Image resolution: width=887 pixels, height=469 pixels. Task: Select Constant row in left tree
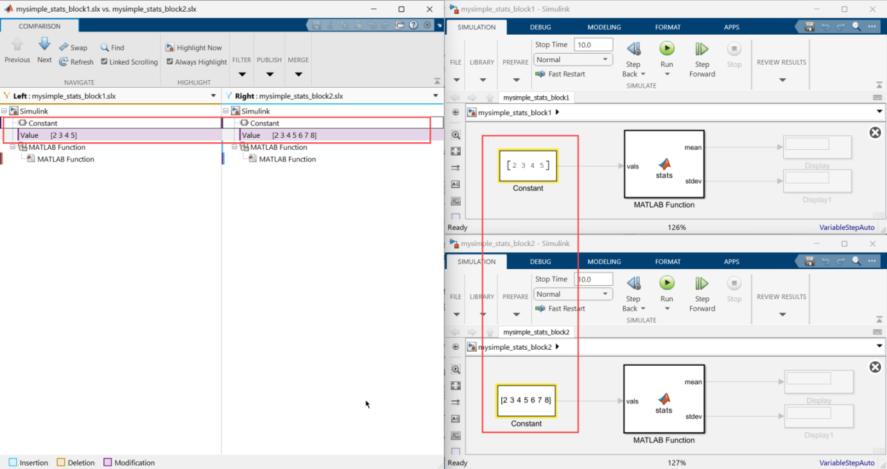pyautogui.click(x=111, y=123)
